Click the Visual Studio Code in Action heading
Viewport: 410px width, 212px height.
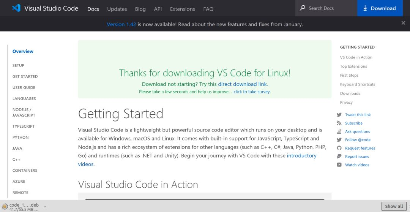coord(138,185)
